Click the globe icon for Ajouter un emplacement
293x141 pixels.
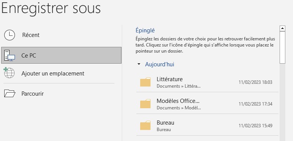click(9, 73)
